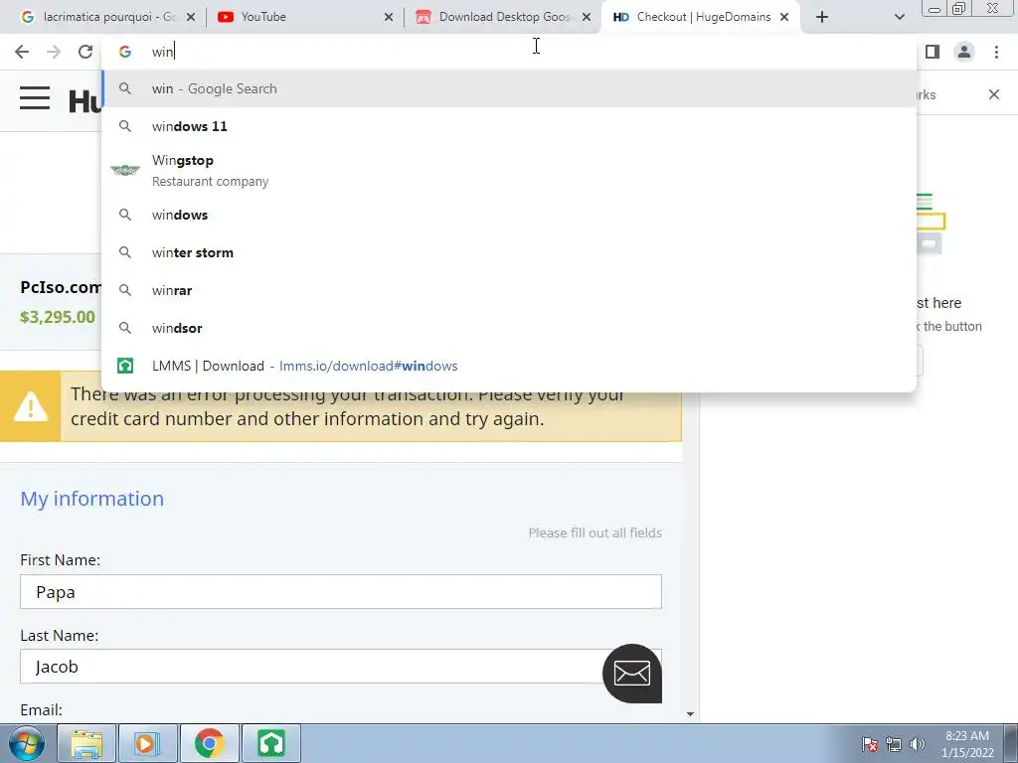Select the 'winrar' suggestion

pyautogui.click(x=509, y=290)
